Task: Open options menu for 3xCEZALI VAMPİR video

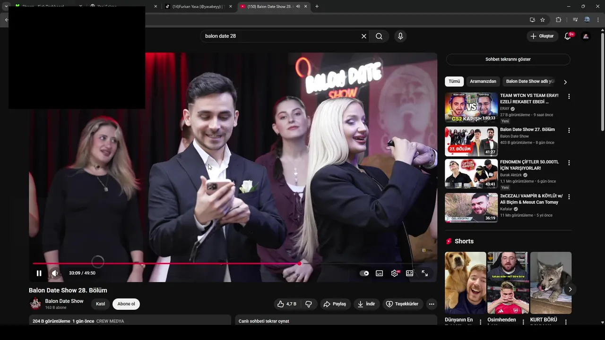Action: coord(569,196)
